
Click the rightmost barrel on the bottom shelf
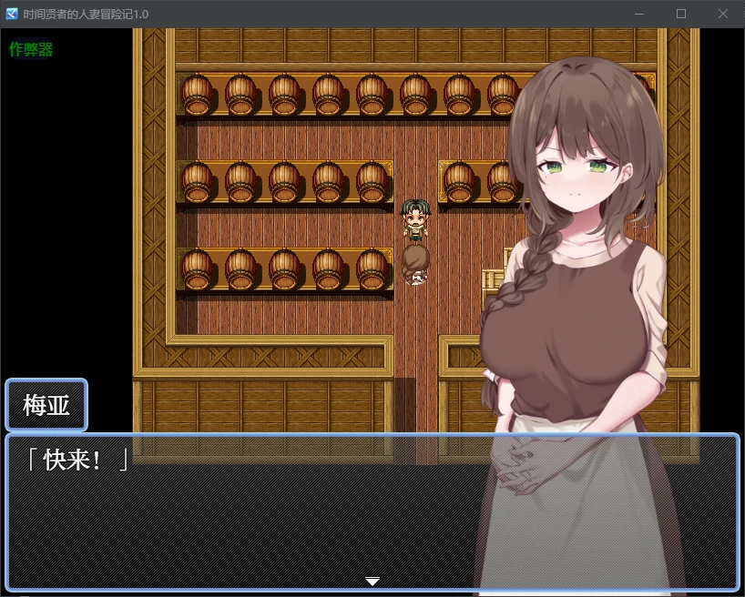click(371, 269)
